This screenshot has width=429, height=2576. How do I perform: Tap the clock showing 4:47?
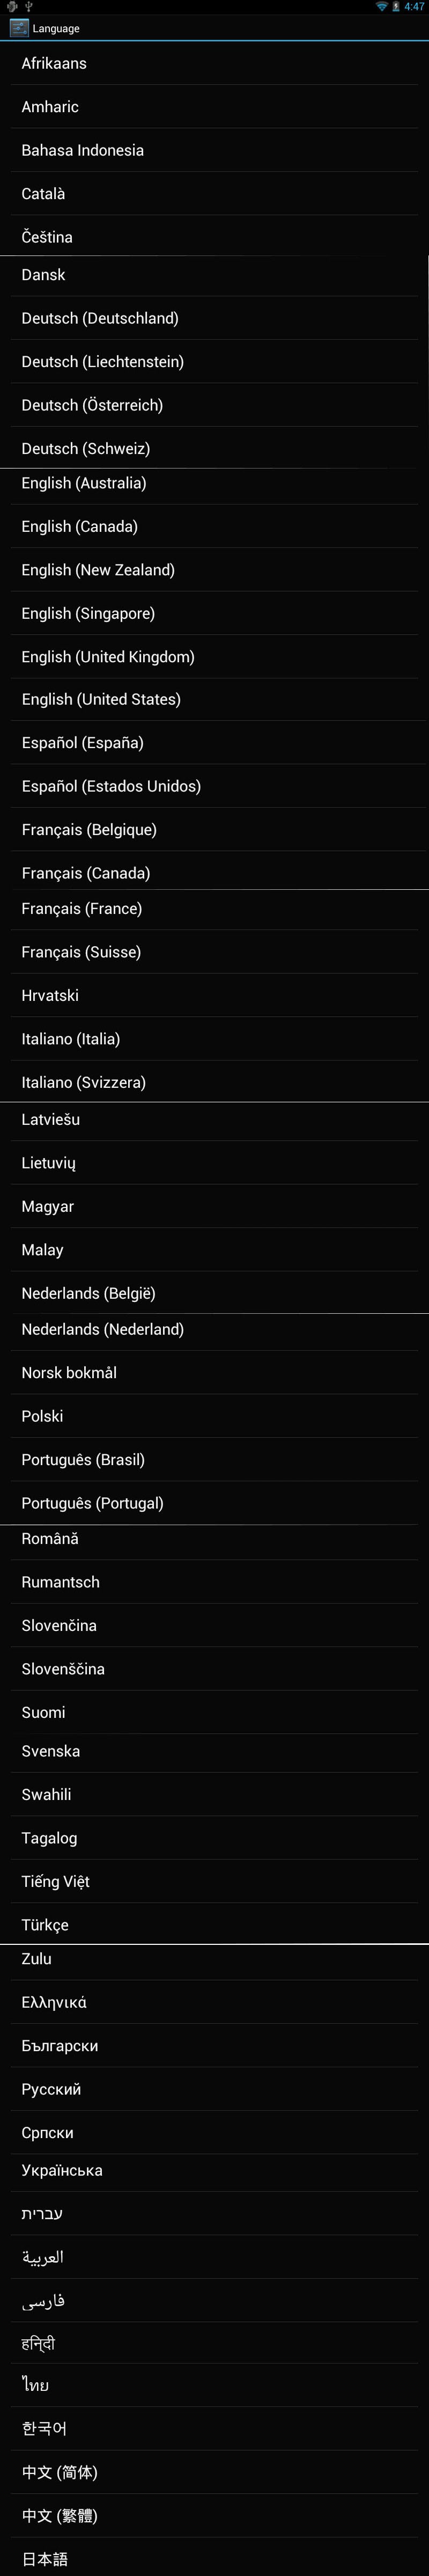coord(414,6)
